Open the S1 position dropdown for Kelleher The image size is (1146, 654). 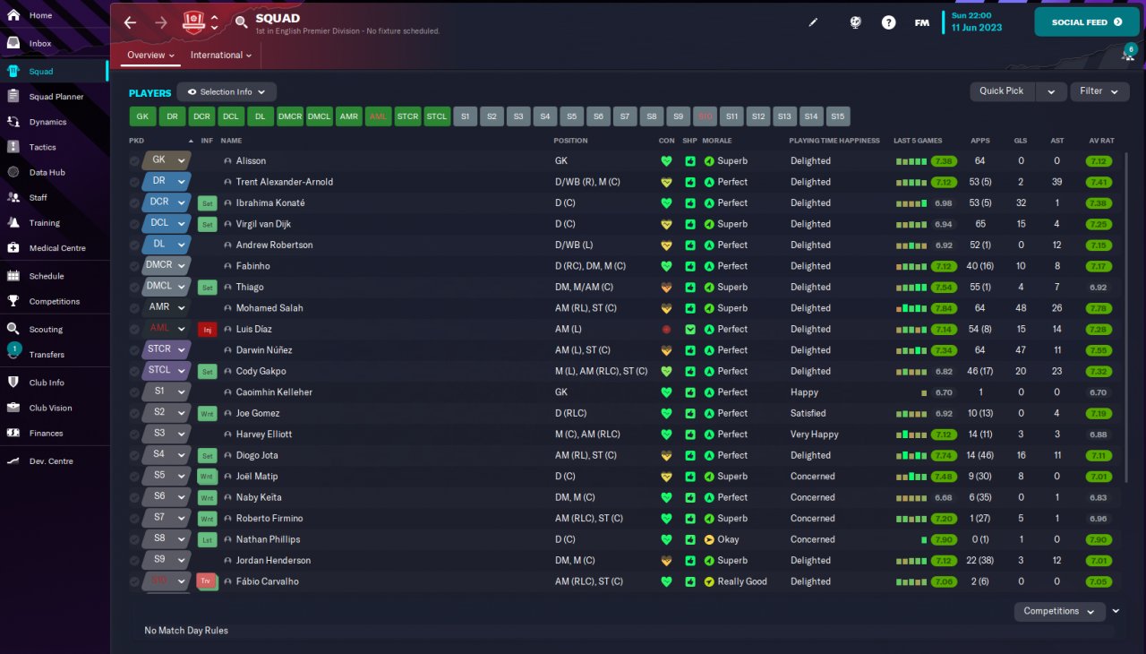167,392
